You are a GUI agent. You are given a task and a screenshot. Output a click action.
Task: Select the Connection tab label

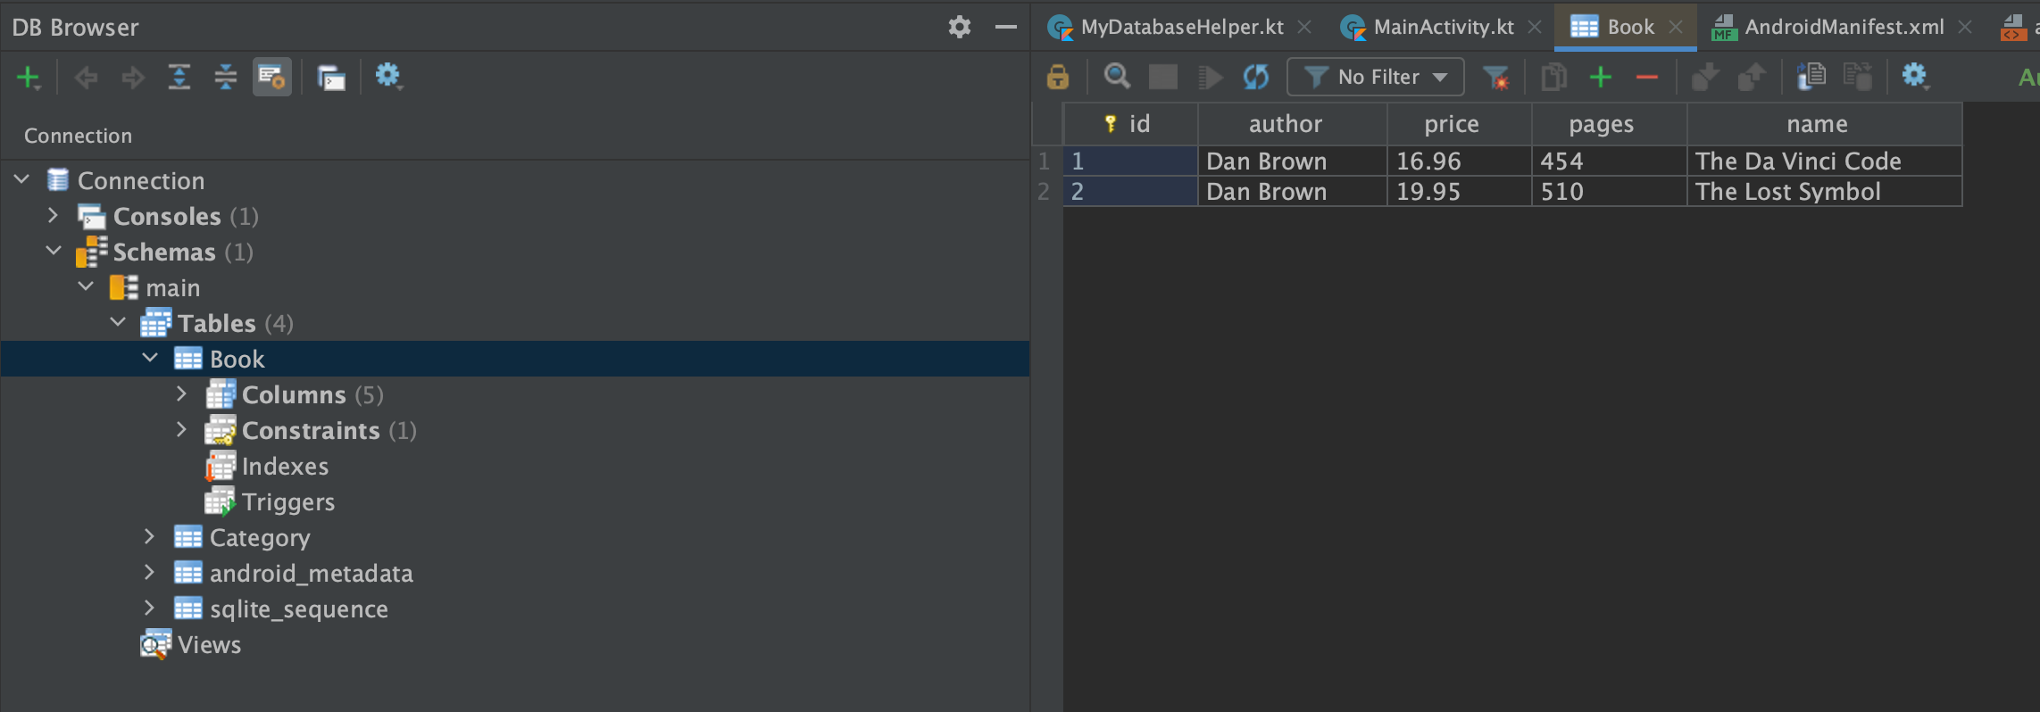(x=78, y=136)
